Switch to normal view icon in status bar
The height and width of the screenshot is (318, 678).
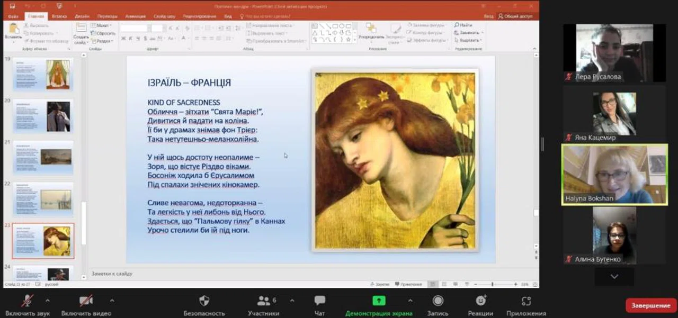(x=432, y=284)
